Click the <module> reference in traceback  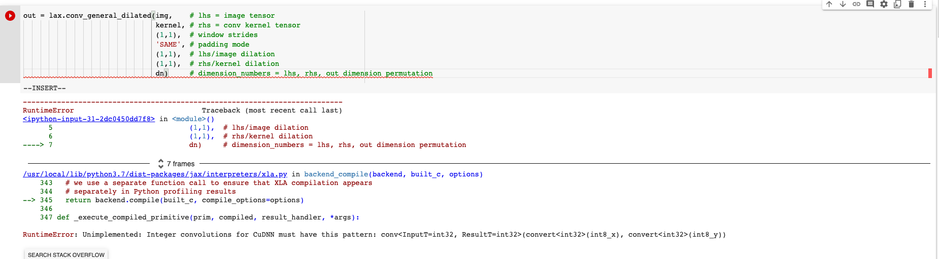point(189,119)
